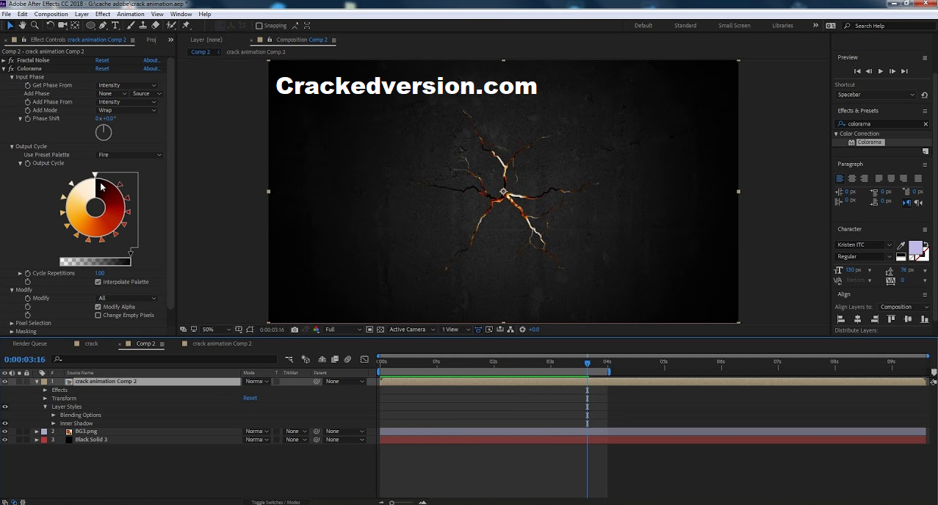Expand the Pixel Selection group
Screen dimensions: 938x505
12,323
